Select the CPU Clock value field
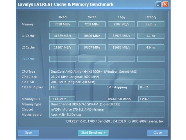186x140 pixels. [x=107, y=77]
